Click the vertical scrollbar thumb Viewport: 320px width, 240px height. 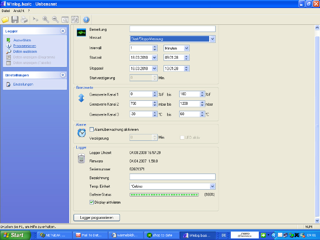pyautogui.click(x=317, y=126)
